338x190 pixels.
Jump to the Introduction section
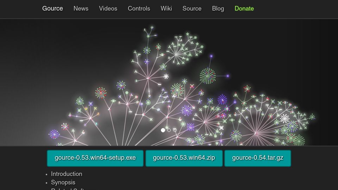[67, 174]
